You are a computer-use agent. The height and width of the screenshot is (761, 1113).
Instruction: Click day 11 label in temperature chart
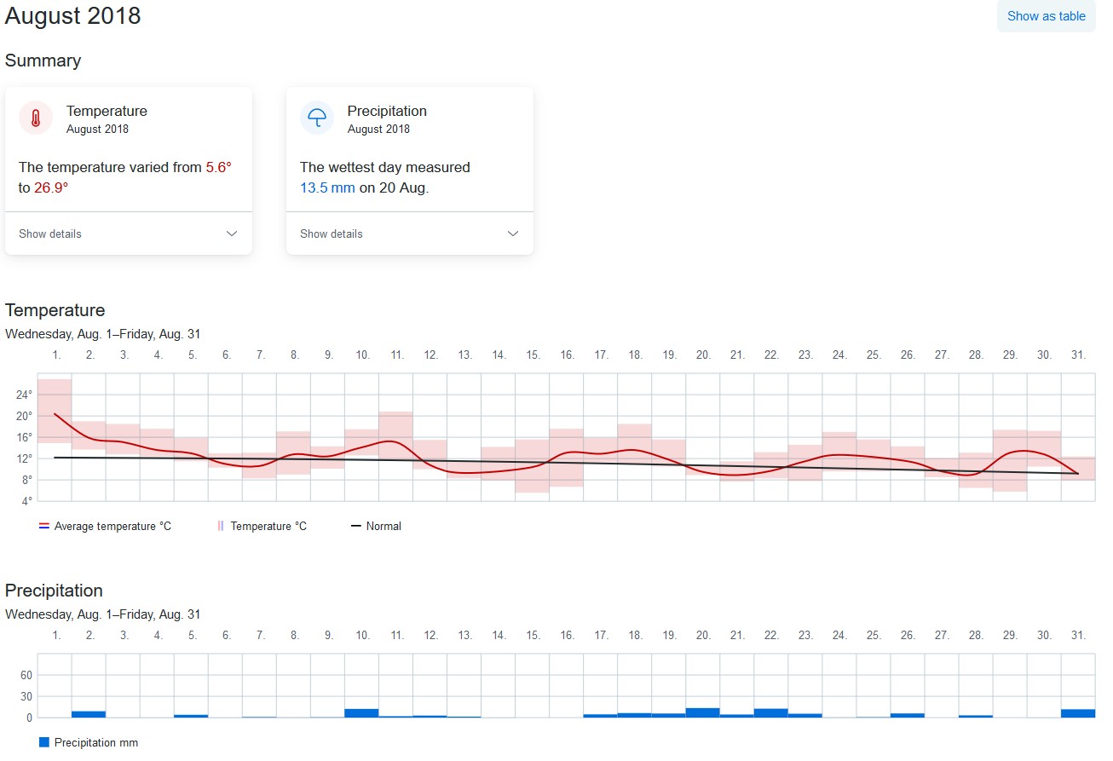pyautogui.click(x=397, y=355)
